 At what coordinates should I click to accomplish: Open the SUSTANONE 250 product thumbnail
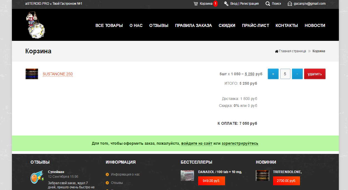32,74
